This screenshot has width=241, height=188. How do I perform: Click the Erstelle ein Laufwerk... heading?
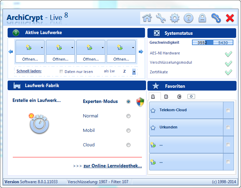click(x=37, y=100)
